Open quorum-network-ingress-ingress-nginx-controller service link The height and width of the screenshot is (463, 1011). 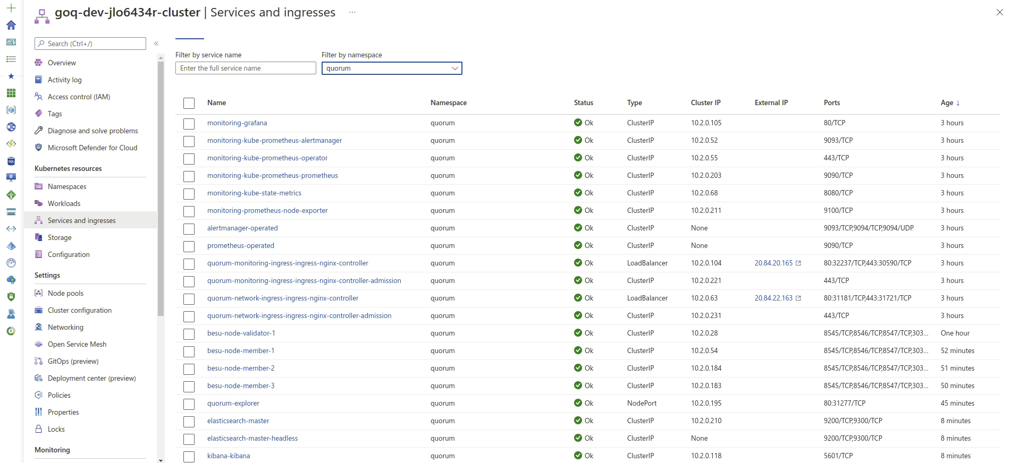(x=283, y=298)
